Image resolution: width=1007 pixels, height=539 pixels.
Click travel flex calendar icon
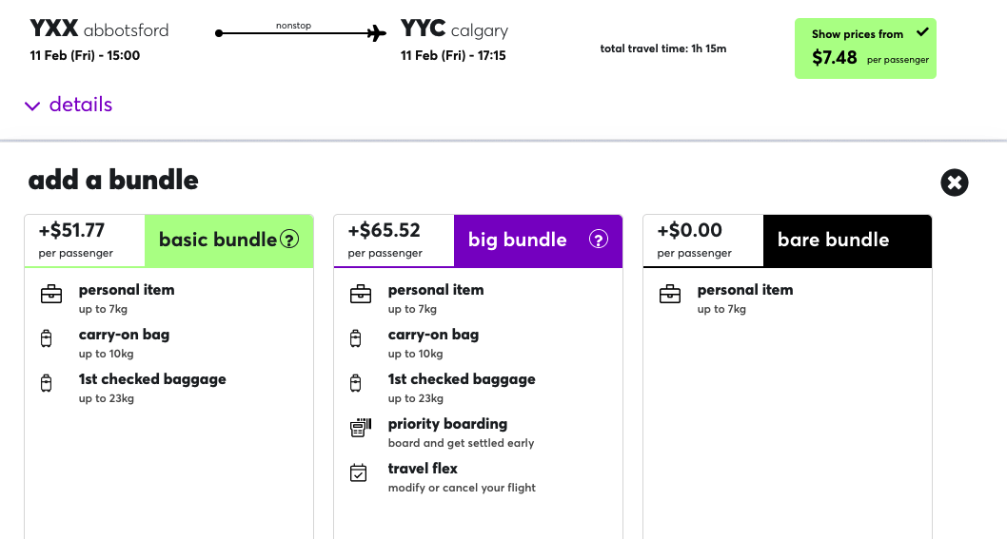tap(359, 472)
